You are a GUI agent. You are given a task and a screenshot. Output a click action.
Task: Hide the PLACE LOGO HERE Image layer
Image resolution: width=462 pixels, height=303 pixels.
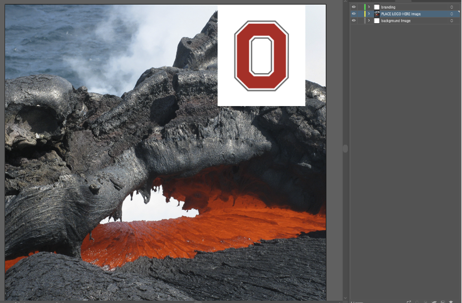pos(354,14)
